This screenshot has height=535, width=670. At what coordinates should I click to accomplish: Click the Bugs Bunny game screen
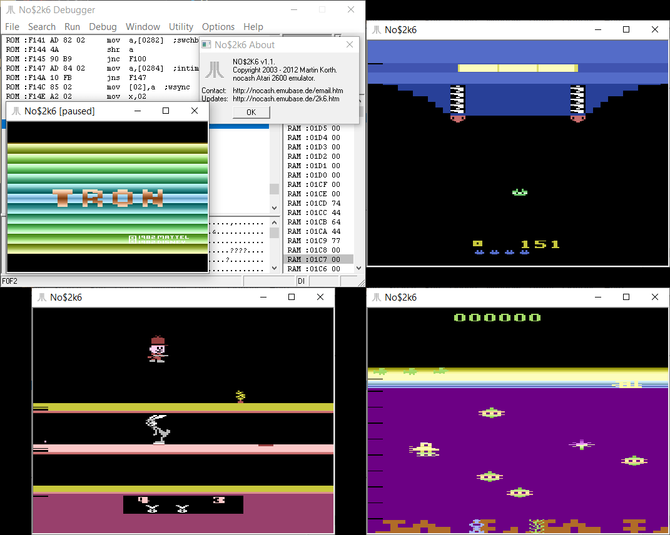pyautogui.click(x=183, y=420)
